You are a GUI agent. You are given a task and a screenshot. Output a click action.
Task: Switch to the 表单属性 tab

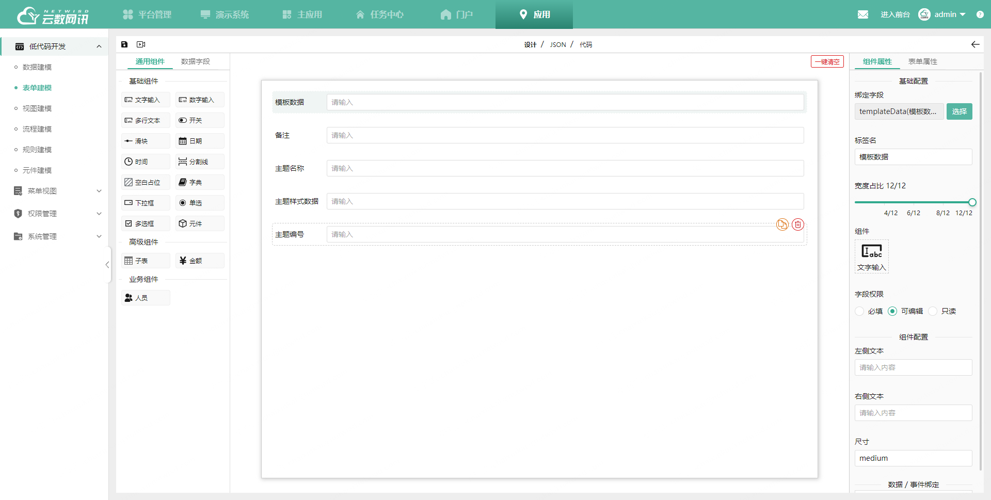[922, 61]
